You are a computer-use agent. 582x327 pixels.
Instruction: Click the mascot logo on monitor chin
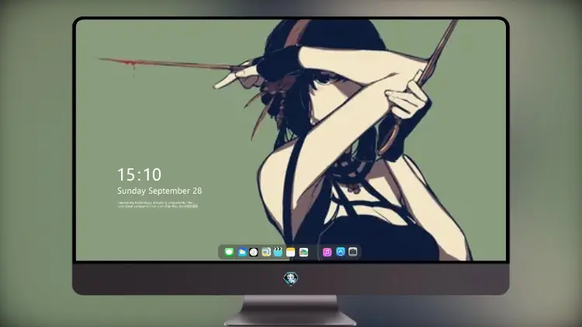pyautogui.click(x=291, y=279)
